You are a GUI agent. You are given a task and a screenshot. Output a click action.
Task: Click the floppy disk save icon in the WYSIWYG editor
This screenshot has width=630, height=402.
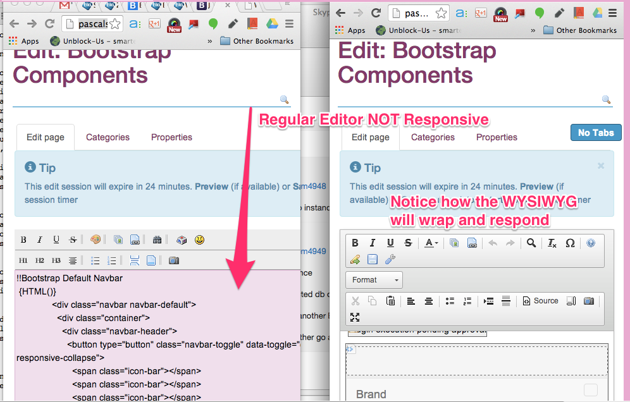pos(373,259)
